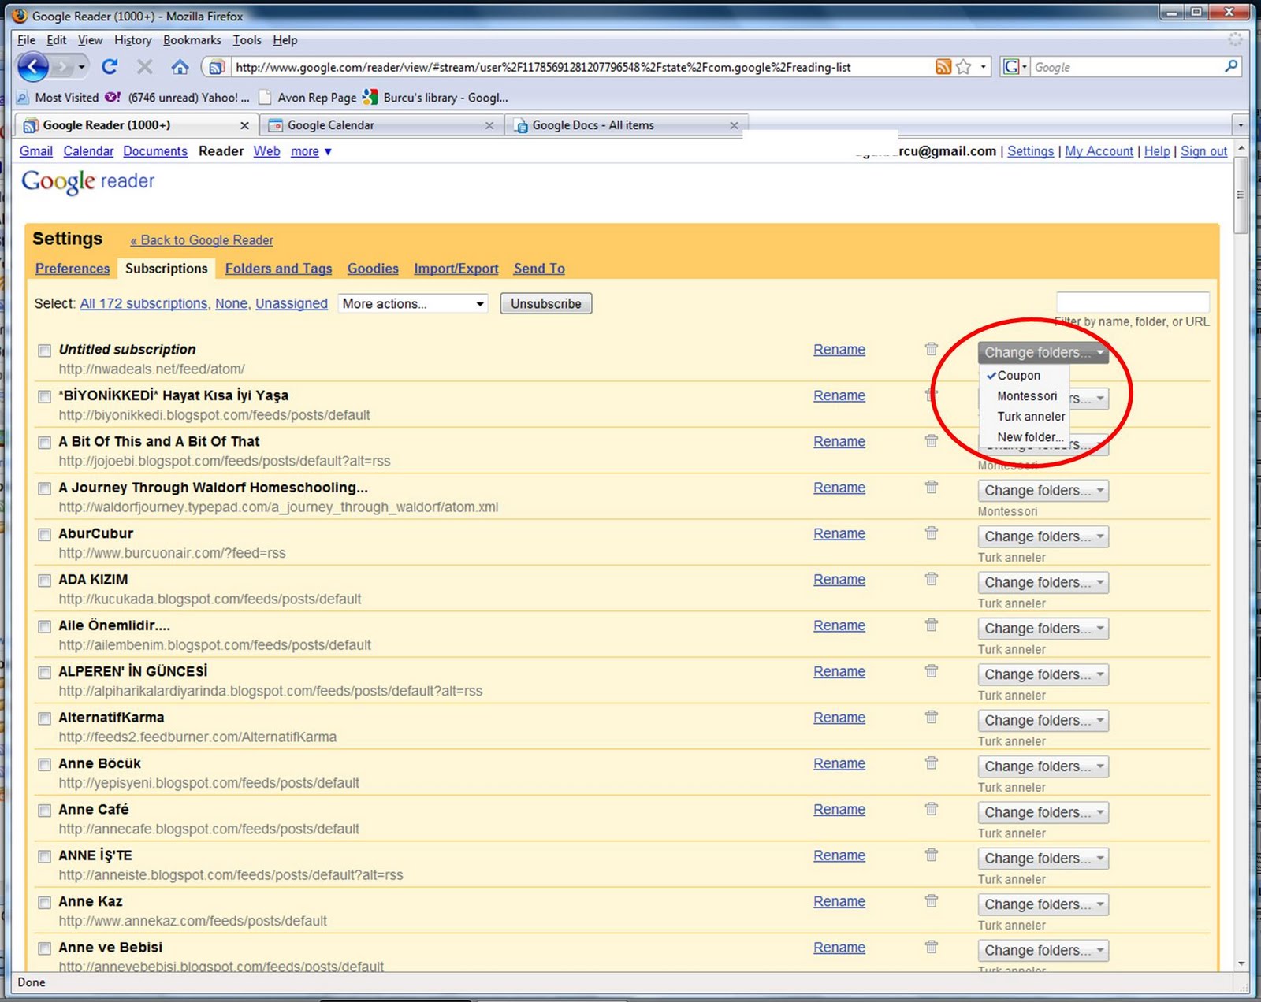1261x1002 pixels.
Task: Click the Sign out link
Action: point(1203,151)
